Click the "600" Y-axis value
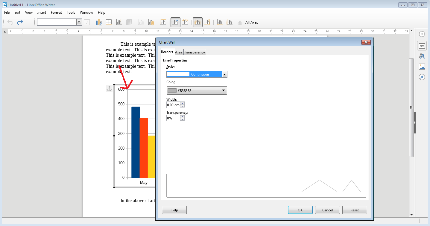This screenshot has height=226, width=430. coord(121,89)
